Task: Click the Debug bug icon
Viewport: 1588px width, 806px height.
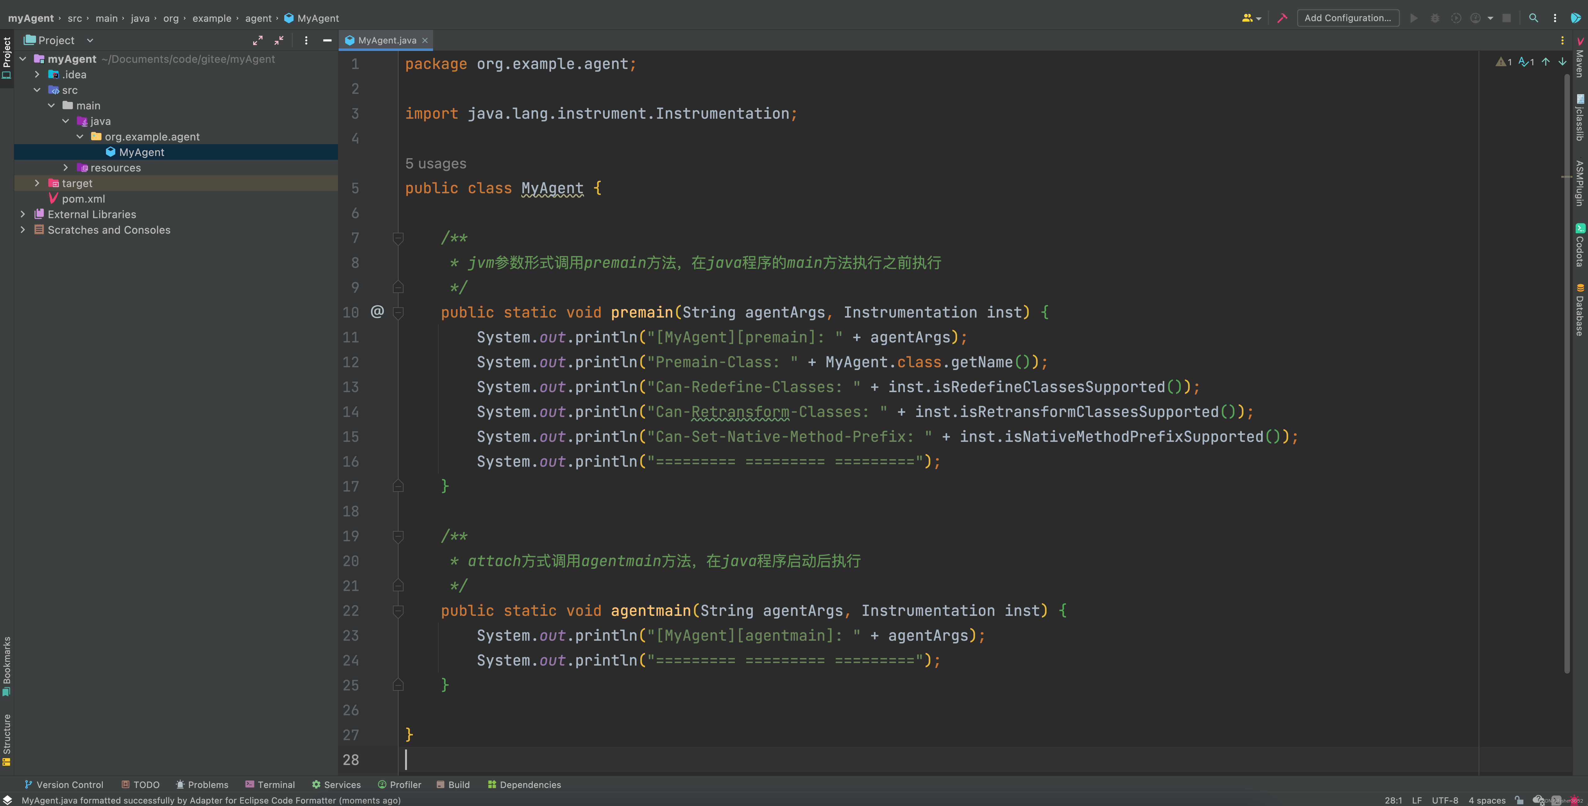Action: [x=1435, y=18]
